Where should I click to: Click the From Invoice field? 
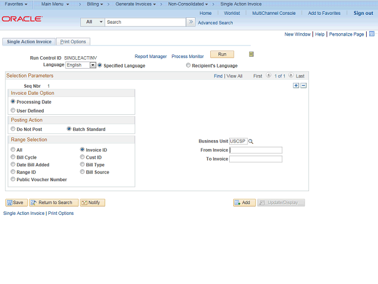pos(256,150)
